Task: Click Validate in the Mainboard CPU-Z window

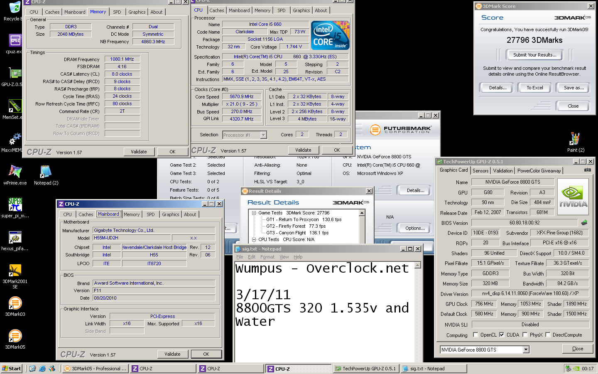Action: pos(172,354)
